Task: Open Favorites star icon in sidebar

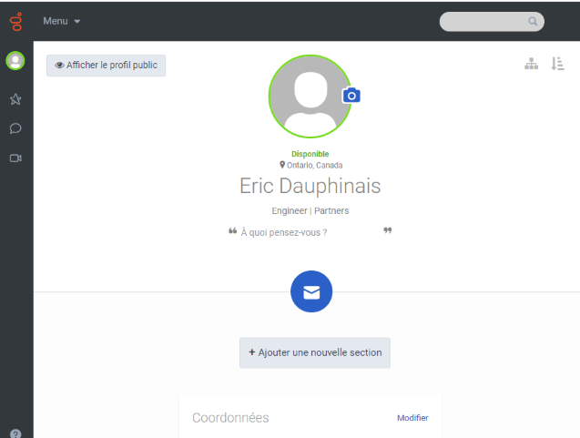Action: pos(15,98)
